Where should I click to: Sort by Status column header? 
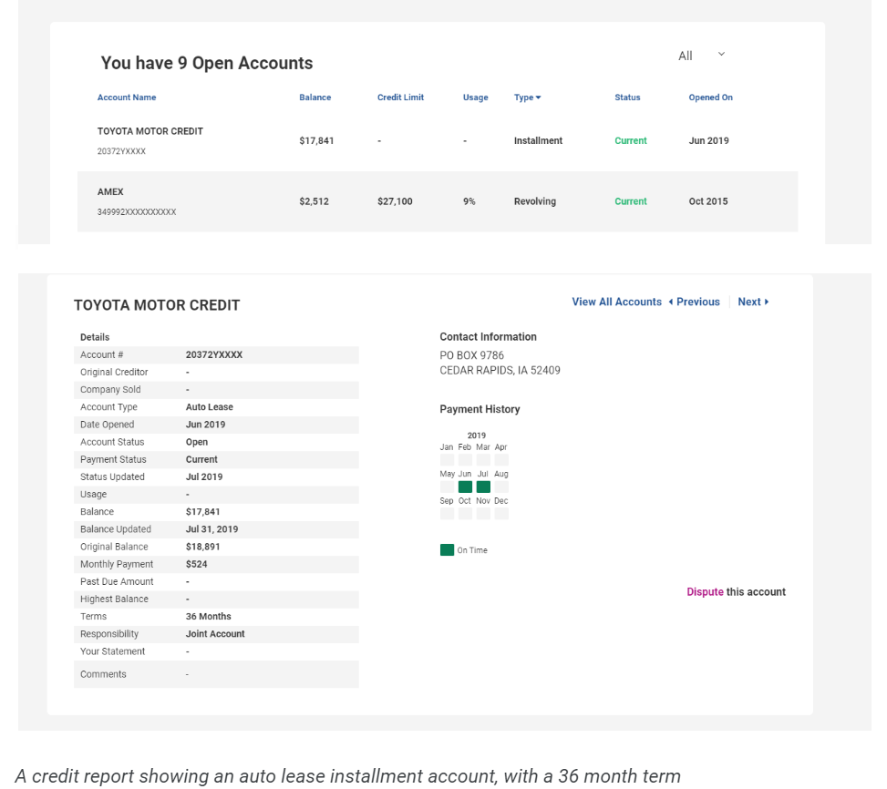[627, 97]
